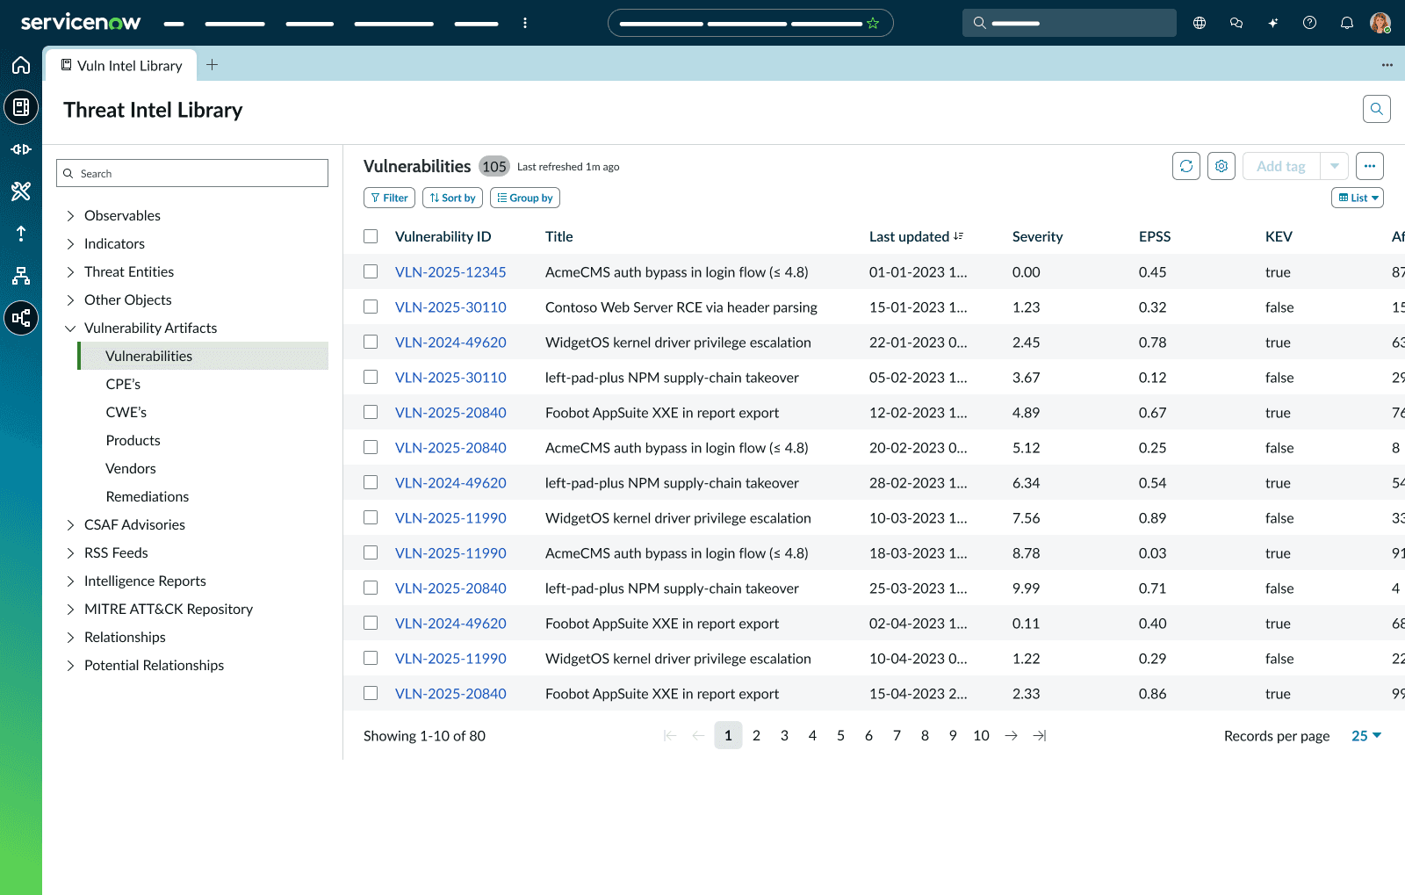Viewport: 1405px width, 895px height.
Task: Switch to the Vuln Intel Library tab
Action: 121,65
